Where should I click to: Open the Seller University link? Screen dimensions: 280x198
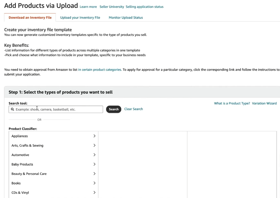pos(112,7)
